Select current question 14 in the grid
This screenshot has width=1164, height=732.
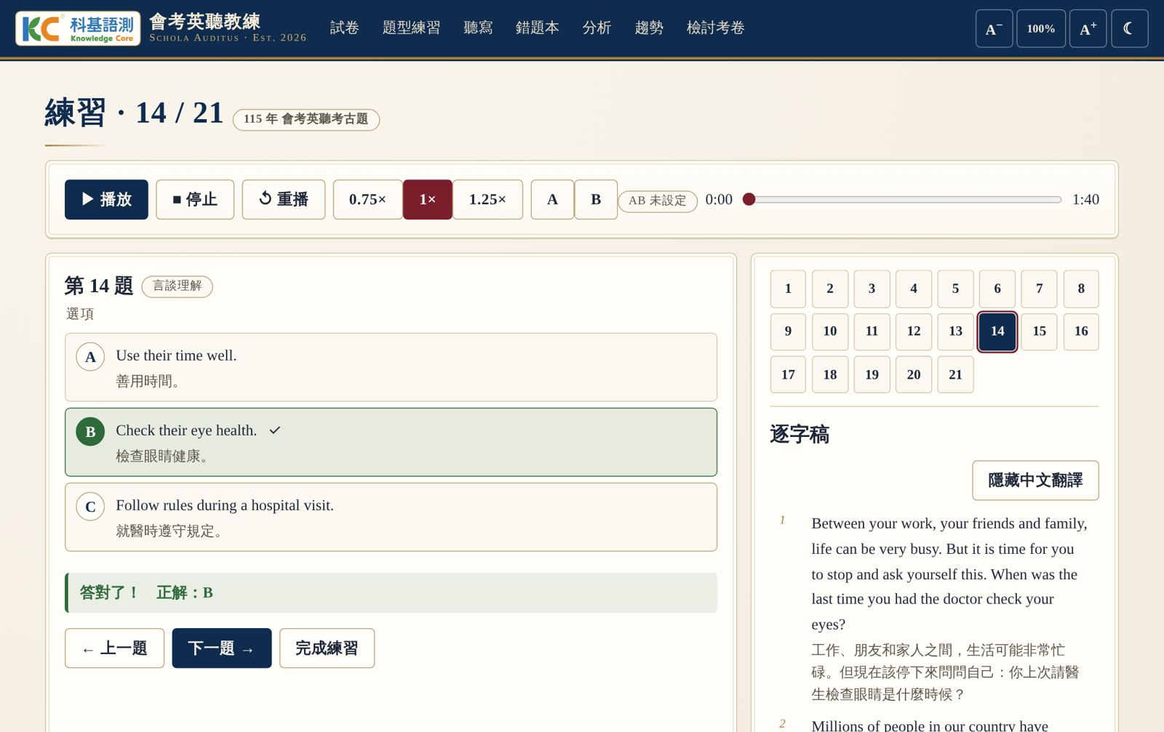[997, 331]
